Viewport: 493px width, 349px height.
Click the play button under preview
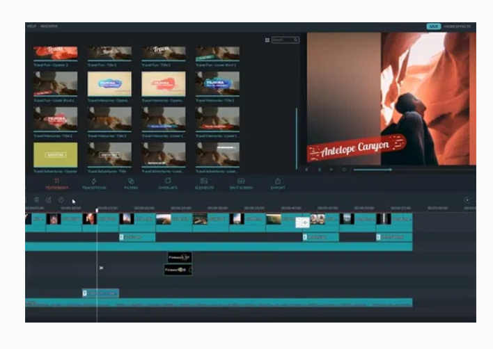(320, 170)
